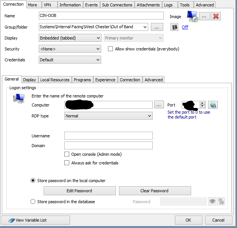Increase port number with up arrow
This screenshot has width=237, height=228.
coord(202,103)
